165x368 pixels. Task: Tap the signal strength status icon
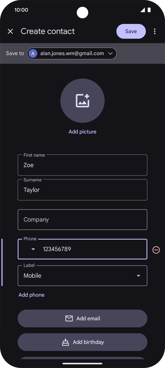click(x=143, y=10)
